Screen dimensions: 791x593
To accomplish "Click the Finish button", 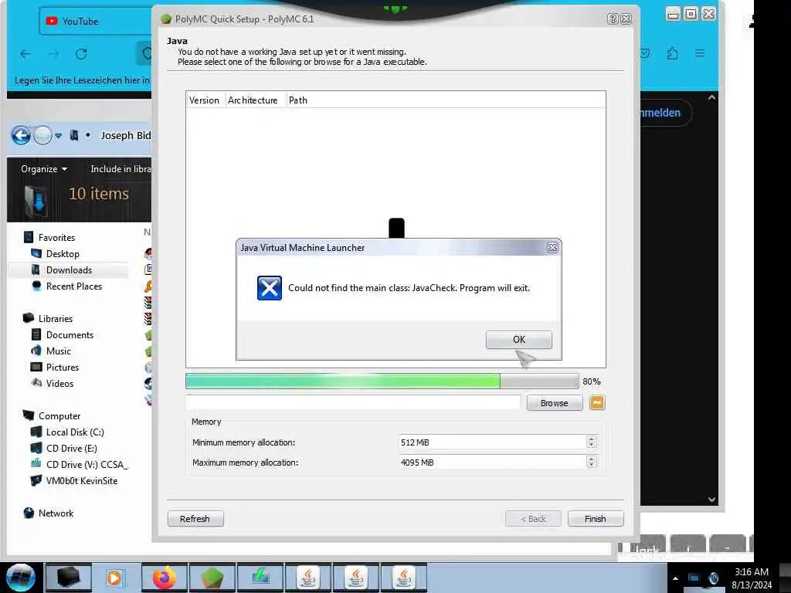I will [x=596, y=519].
